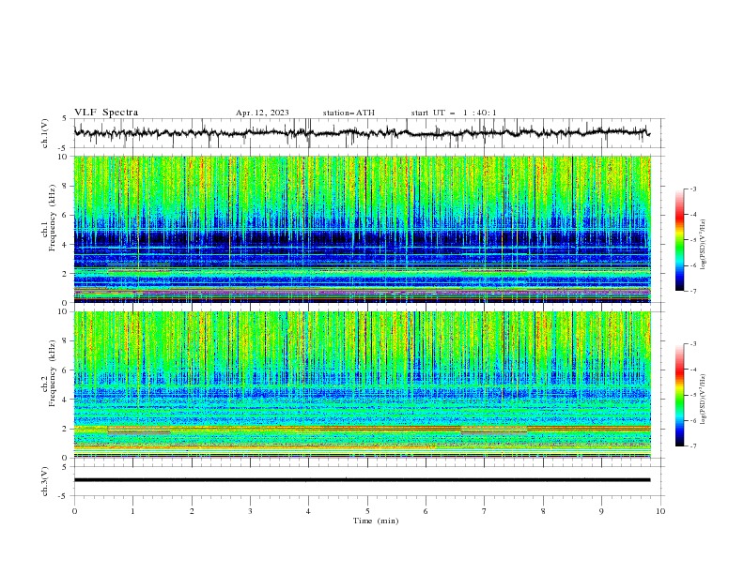
Task: Click the "-4" tick on ch.1 color bar
Action: tap(693, 215)
